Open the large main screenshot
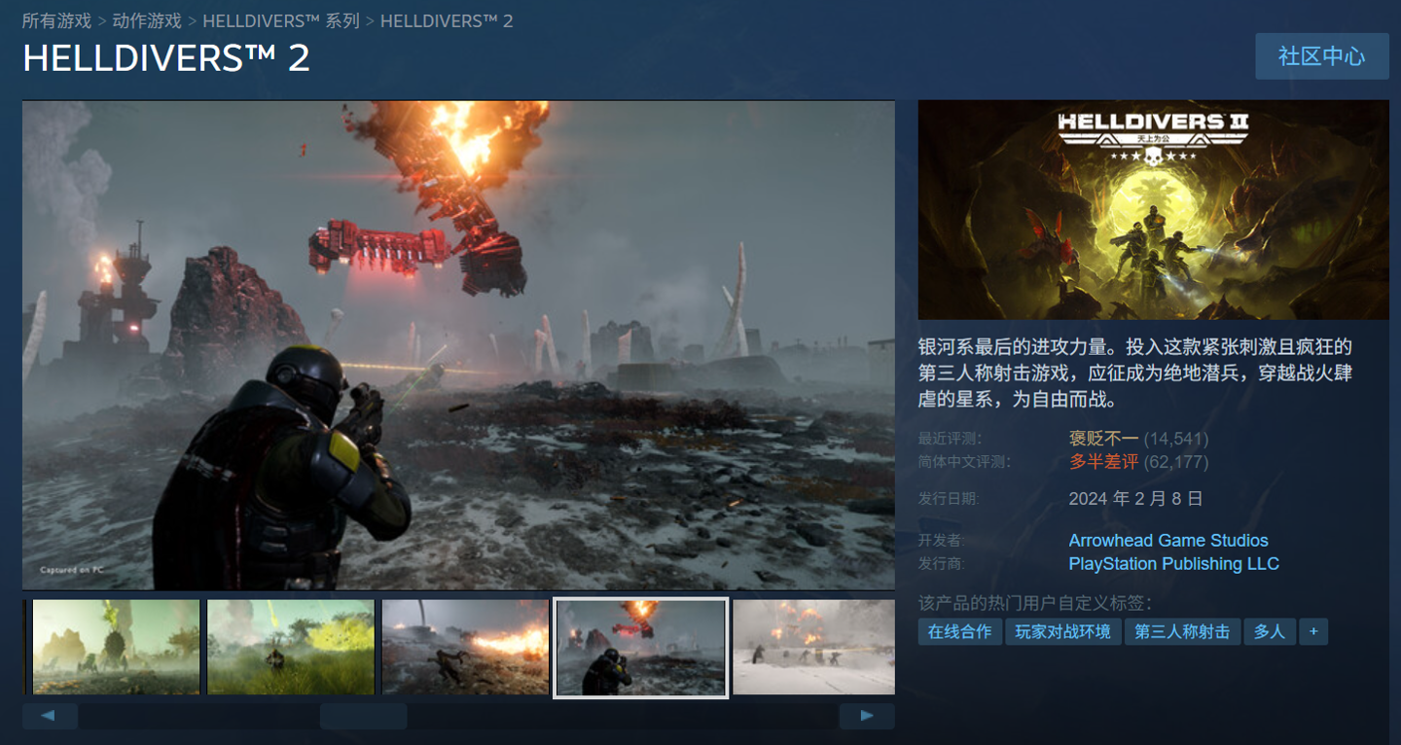The image size is (1401, 745). point(458,345)
